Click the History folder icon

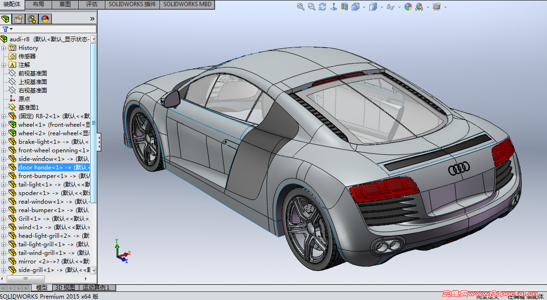[12, 48]
